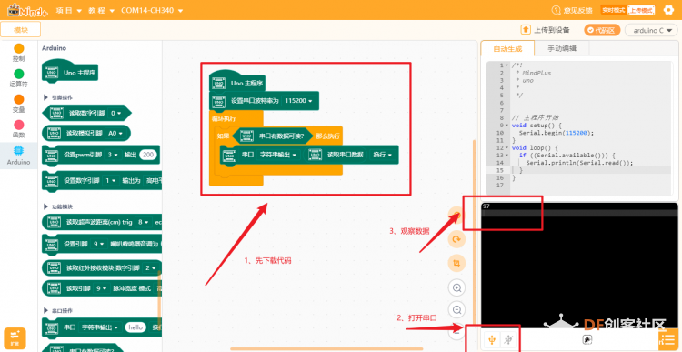
Task: Fold code at line 1 arrow
Action: pyautogui.click(x=506, y=65)
